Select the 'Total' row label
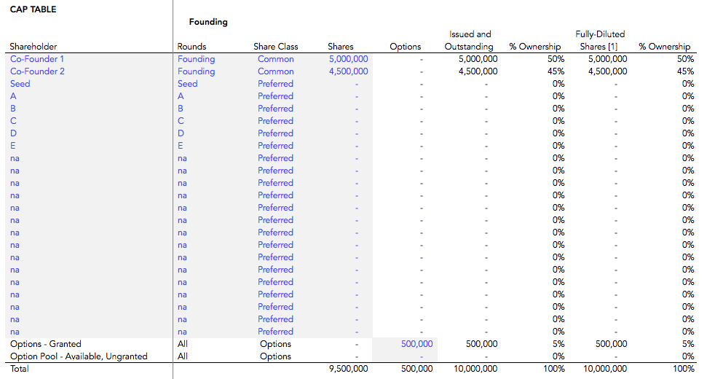Screen dimensions: 707x379 [20, 369]
